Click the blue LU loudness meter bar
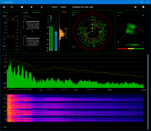Viewport: 151px width, 131px height. click(x=56, y=41)
